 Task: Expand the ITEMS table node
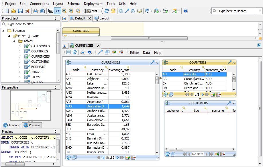click(19, 77)
